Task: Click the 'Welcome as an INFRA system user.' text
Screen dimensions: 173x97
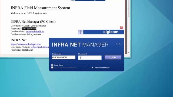Action: pyautogui.click(x=29, y=13)
